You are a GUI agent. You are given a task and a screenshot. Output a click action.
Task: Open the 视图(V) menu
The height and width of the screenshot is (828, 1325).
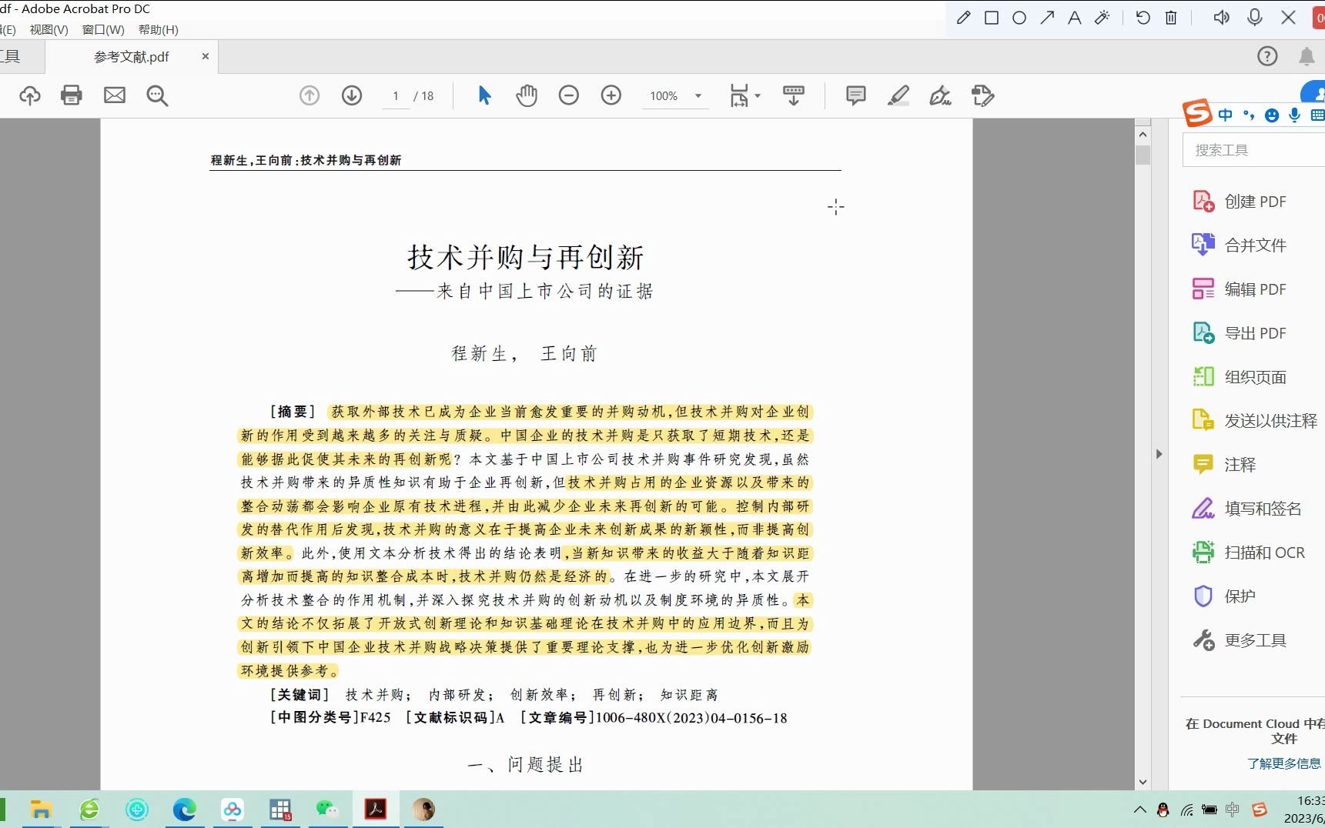click(x=49, y=29)
